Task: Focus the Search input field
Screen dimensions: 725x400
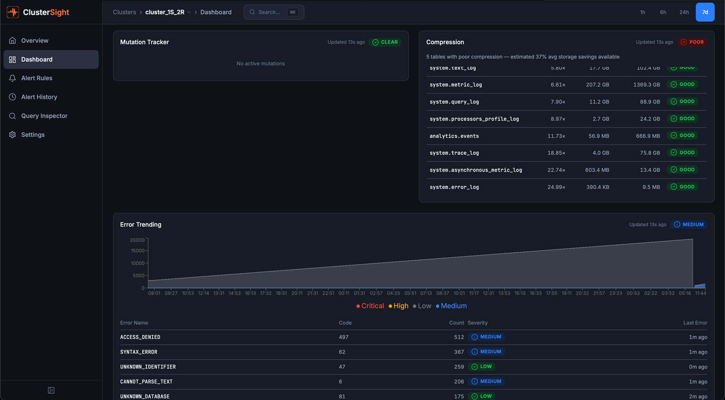Action: [x=270, y=12]
